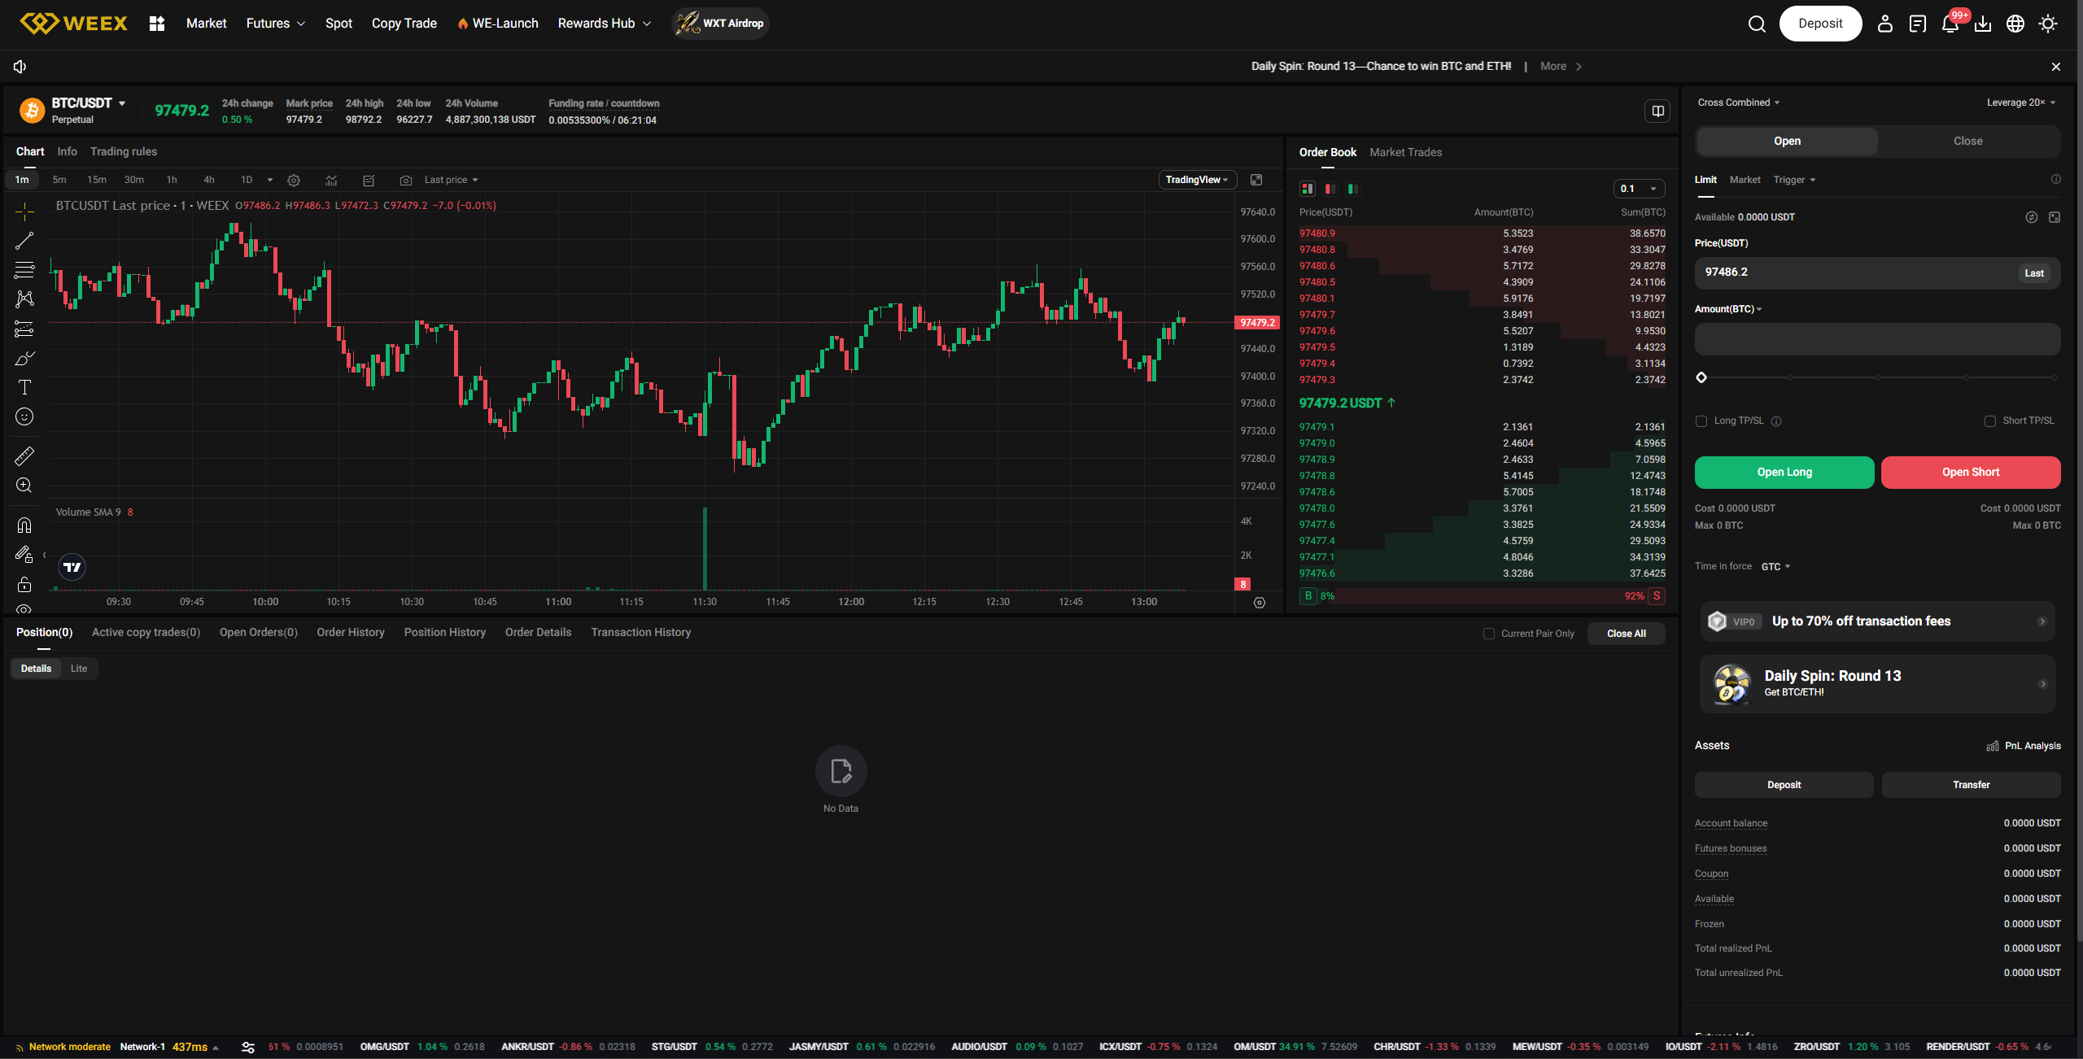Select the ruler measure tool
Screen dimensions: 2083x1059
(24, 455)
